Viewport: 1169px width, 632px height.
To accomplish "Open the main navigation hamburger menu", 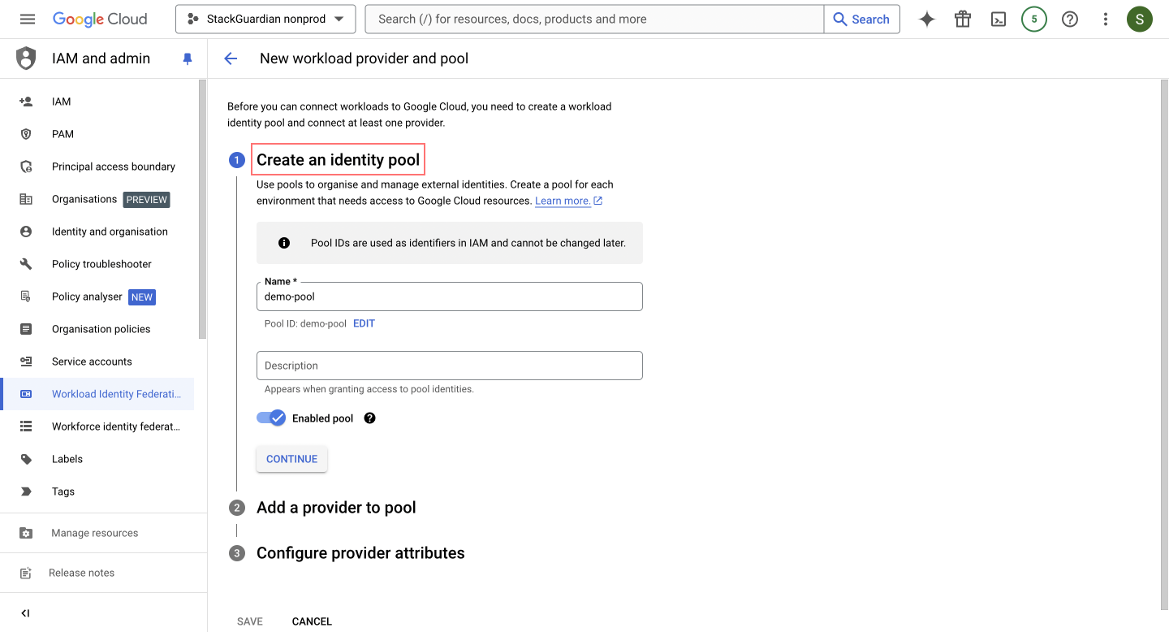I will (28, 19).
